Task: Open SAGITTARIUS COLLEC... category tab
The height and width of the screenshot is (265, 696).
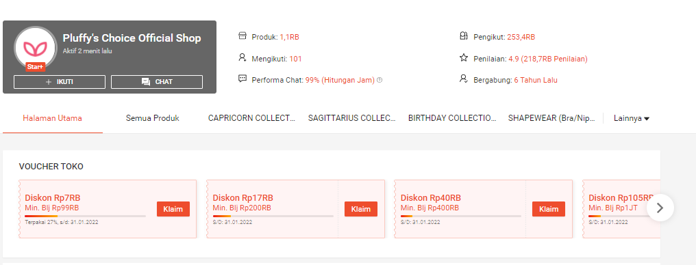Action: point(352,118)
